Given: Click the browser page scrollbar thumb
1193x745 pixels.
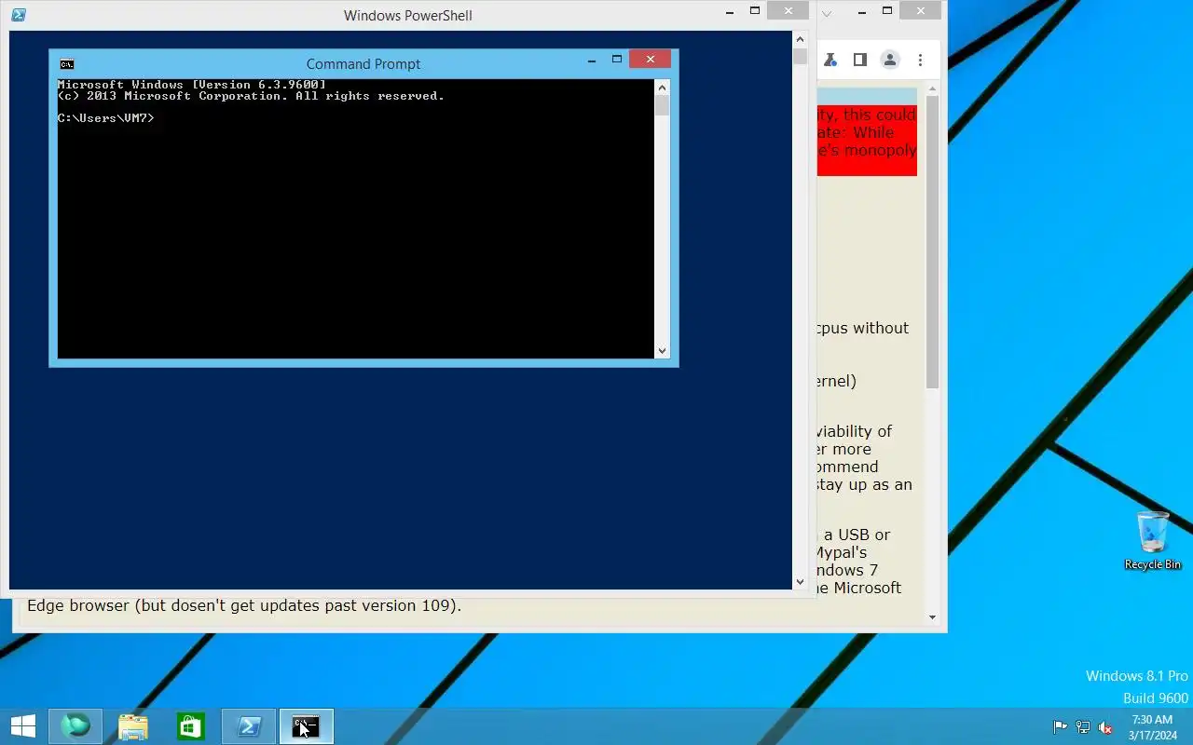Looking at the screenshot, I should [932, 242].
